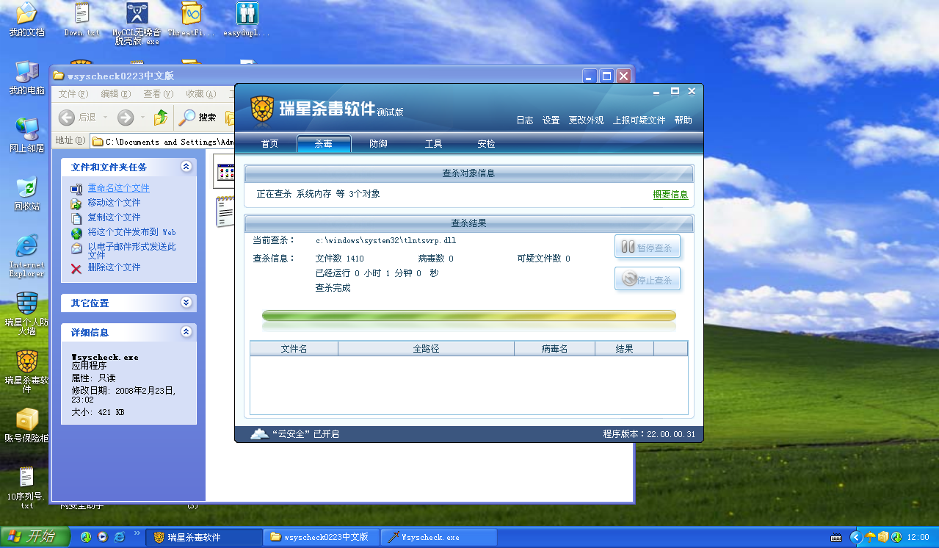The width and height of the screenshot is (939, 548).
Task: Click the Explorer Forward arrow icon
Action: click(x=126, y=117)
